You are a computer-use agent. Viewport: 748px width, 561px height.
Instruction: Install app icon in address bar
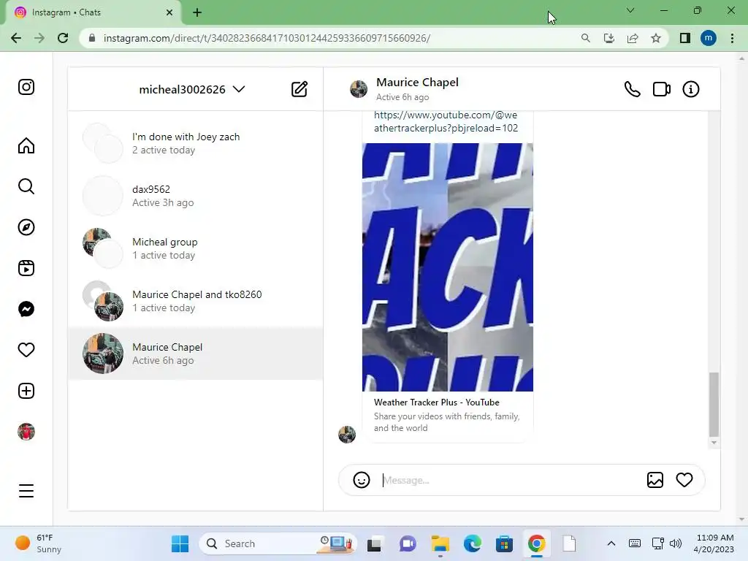608,38
